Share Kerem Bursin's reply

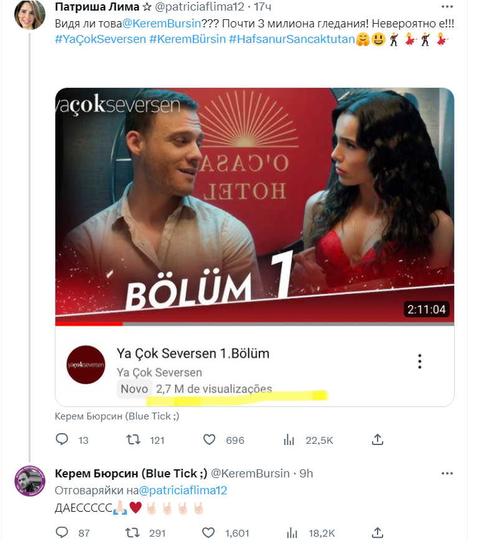(377, 532)
